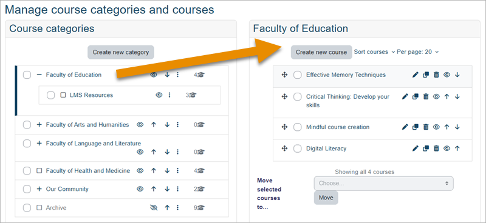Edit the Effective Memory Techniques course

[x=416, y=75]
